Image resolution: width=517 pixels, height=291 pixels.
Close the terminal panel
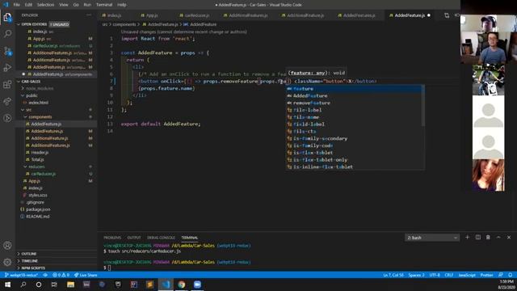pos(509,237)
